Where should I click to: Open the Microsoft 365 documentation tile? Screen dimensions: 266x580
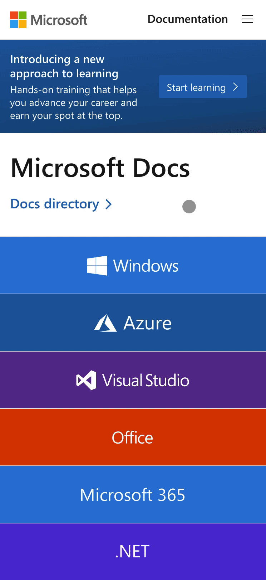click(x=133, y=494)
